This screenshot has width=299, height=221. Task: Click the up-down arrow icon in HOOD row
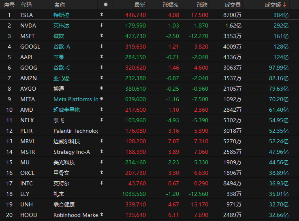[102, 215]
